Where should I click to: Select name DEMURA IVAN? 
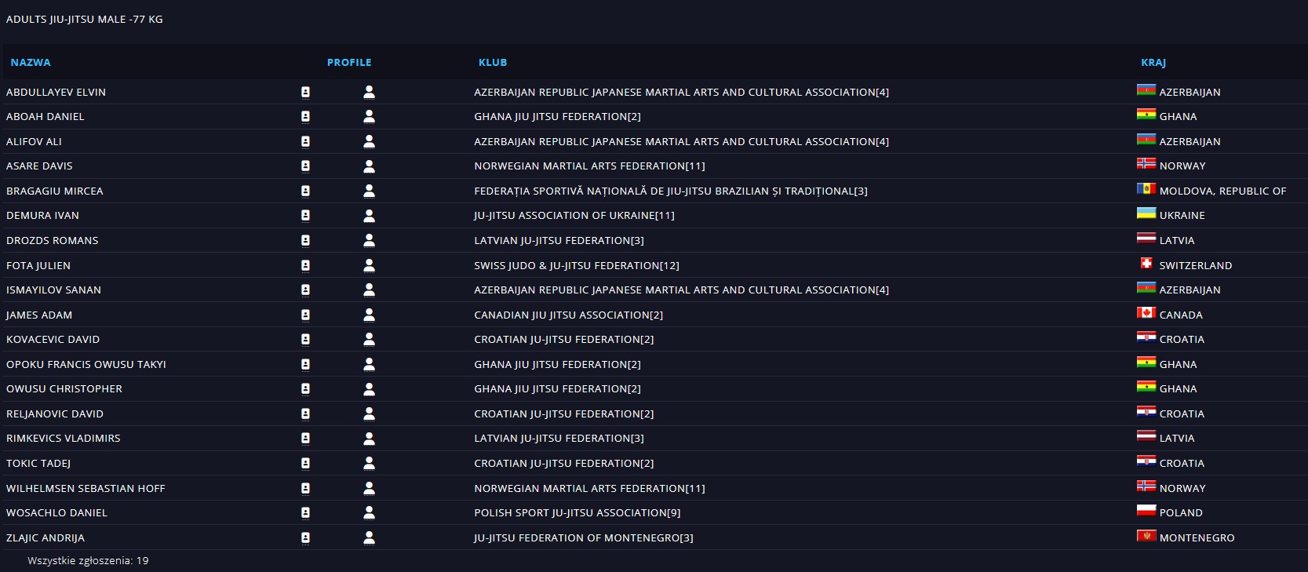pyautogui.click(x=42, y=216)
